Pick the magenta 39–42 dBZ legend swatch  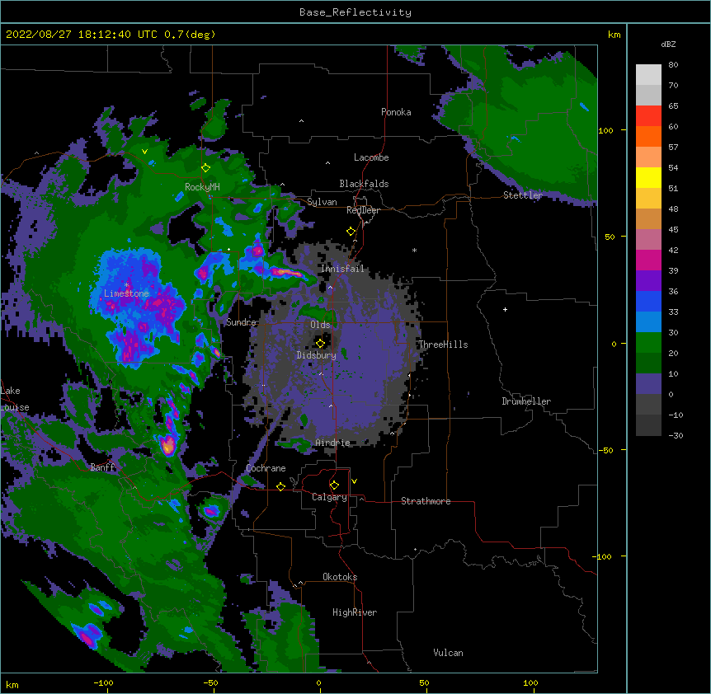pos(648,260)
